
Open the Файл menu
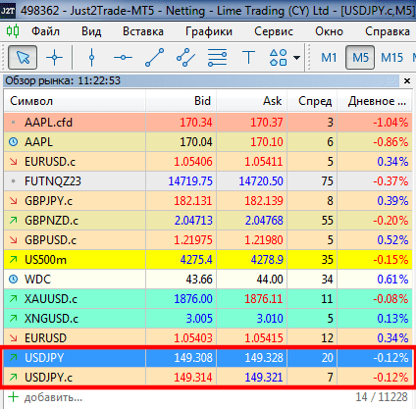pyautogui.click(x=45, y=31)
